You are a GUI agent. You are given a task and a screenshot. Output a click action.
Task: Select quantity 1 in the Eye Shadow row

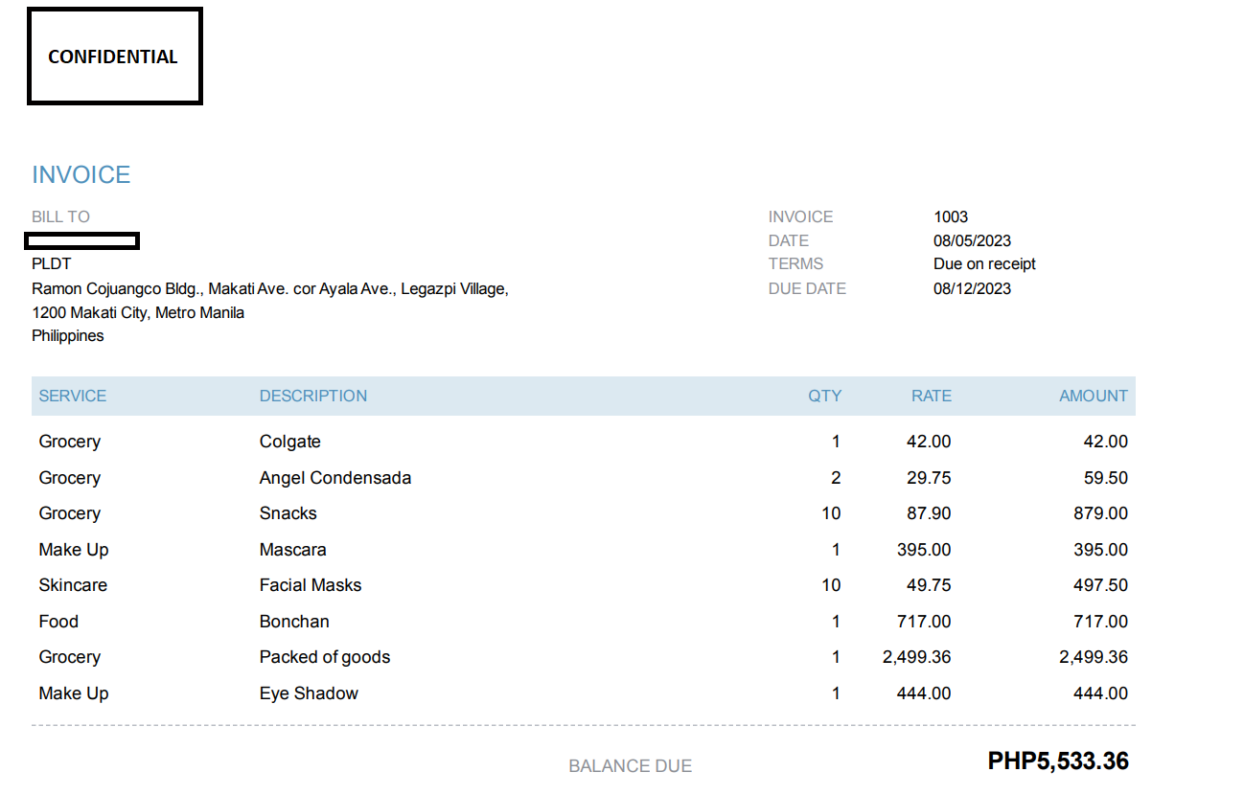click(836, 693)
